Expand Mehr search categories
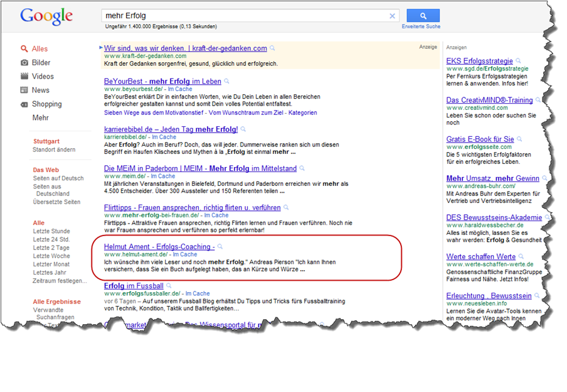This screenshot has width=567, height=392. click(x=40, y=117)
